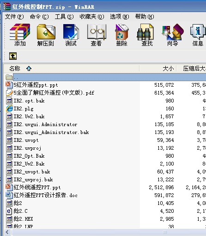Viewport: 206px width, 236px height.
Task: Click the sort arrow in the 名称 header
Action: (x=29, y=68)
